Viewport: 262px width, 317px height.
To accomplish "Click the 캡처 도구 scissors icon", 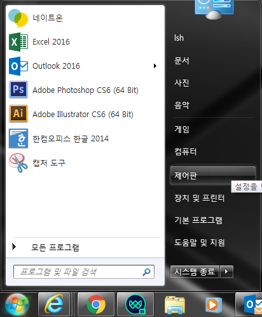I will click(18, 163).
